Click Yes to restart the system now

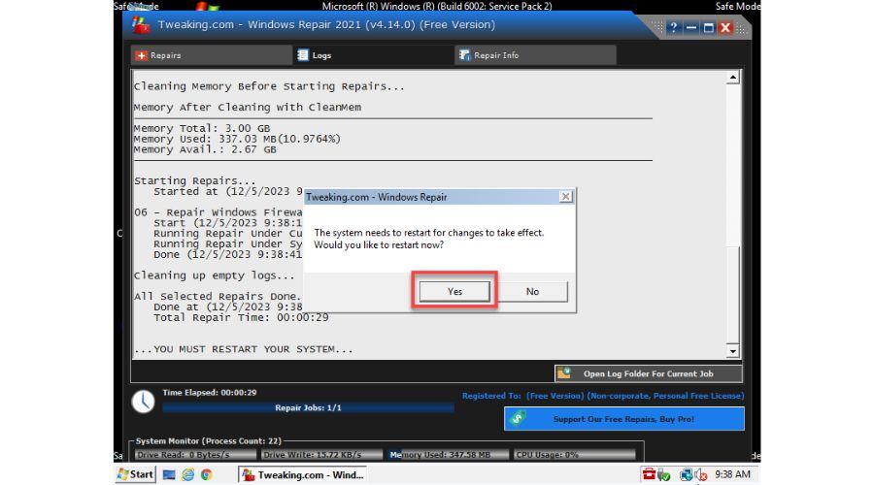point(454,291)
